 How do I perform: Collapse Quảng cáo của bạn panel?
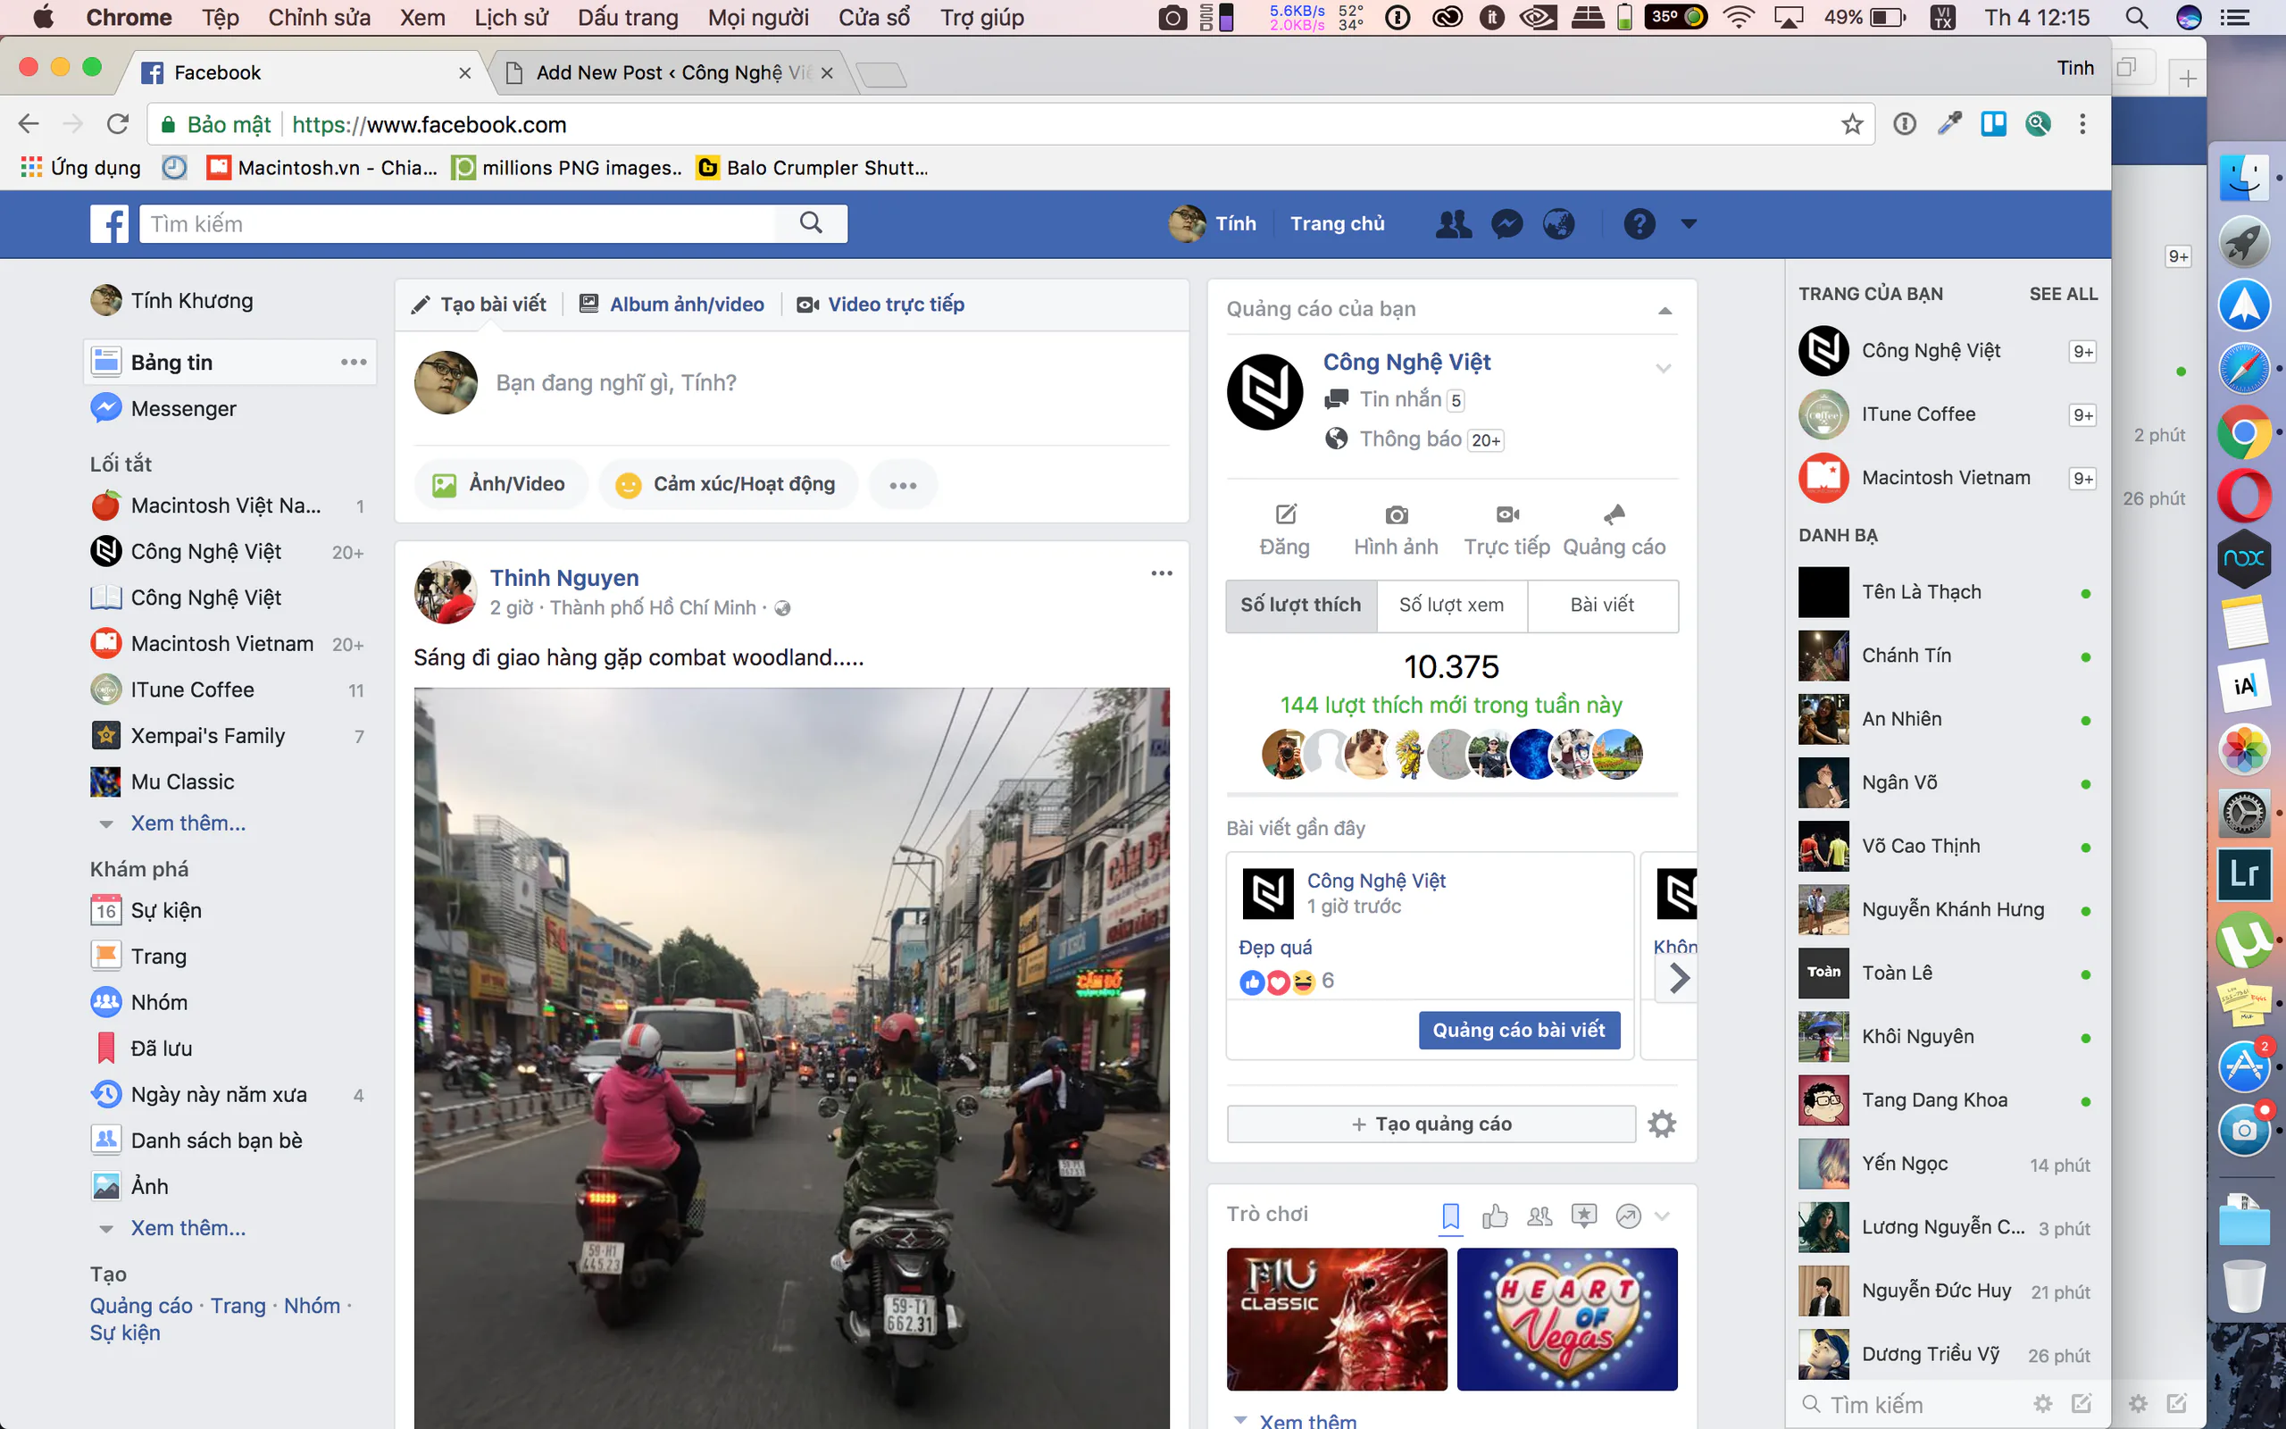click(x=1664, y=310)
